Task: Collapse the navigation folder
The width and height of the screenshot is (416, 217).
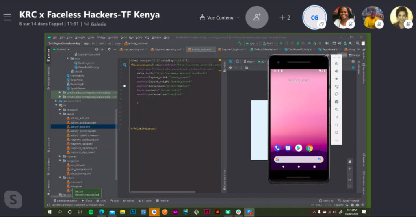Action: pyautogui.click(x=60, y=161)
